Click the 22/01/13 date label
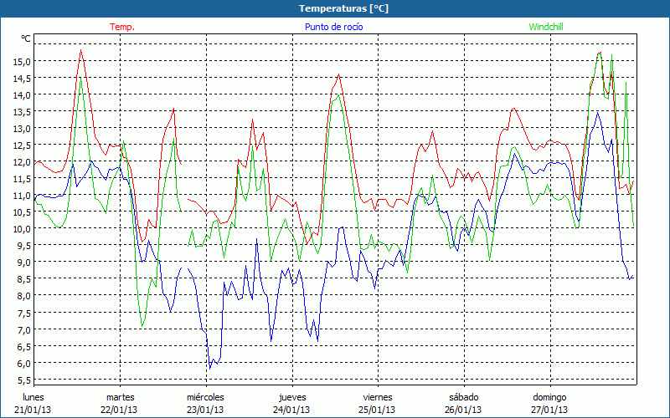 (119, 410)
